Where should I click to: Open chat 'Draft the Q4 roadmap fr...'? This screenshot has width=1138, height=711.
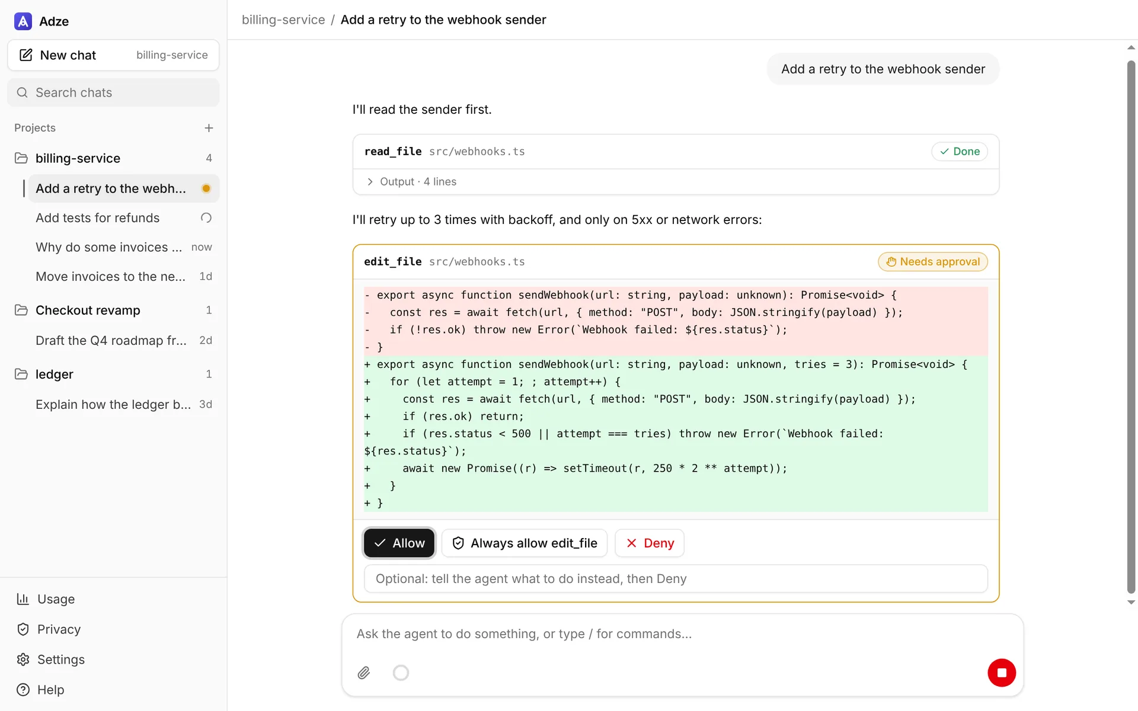(124, 340)
